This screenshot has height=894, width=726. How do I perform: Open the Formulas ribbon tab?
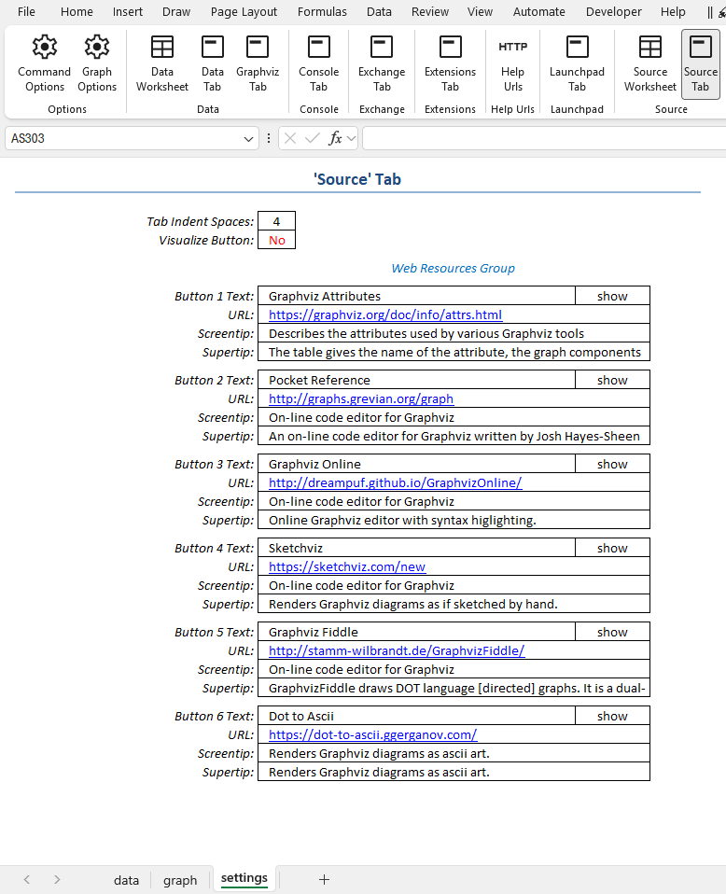(x=322, y=11)
